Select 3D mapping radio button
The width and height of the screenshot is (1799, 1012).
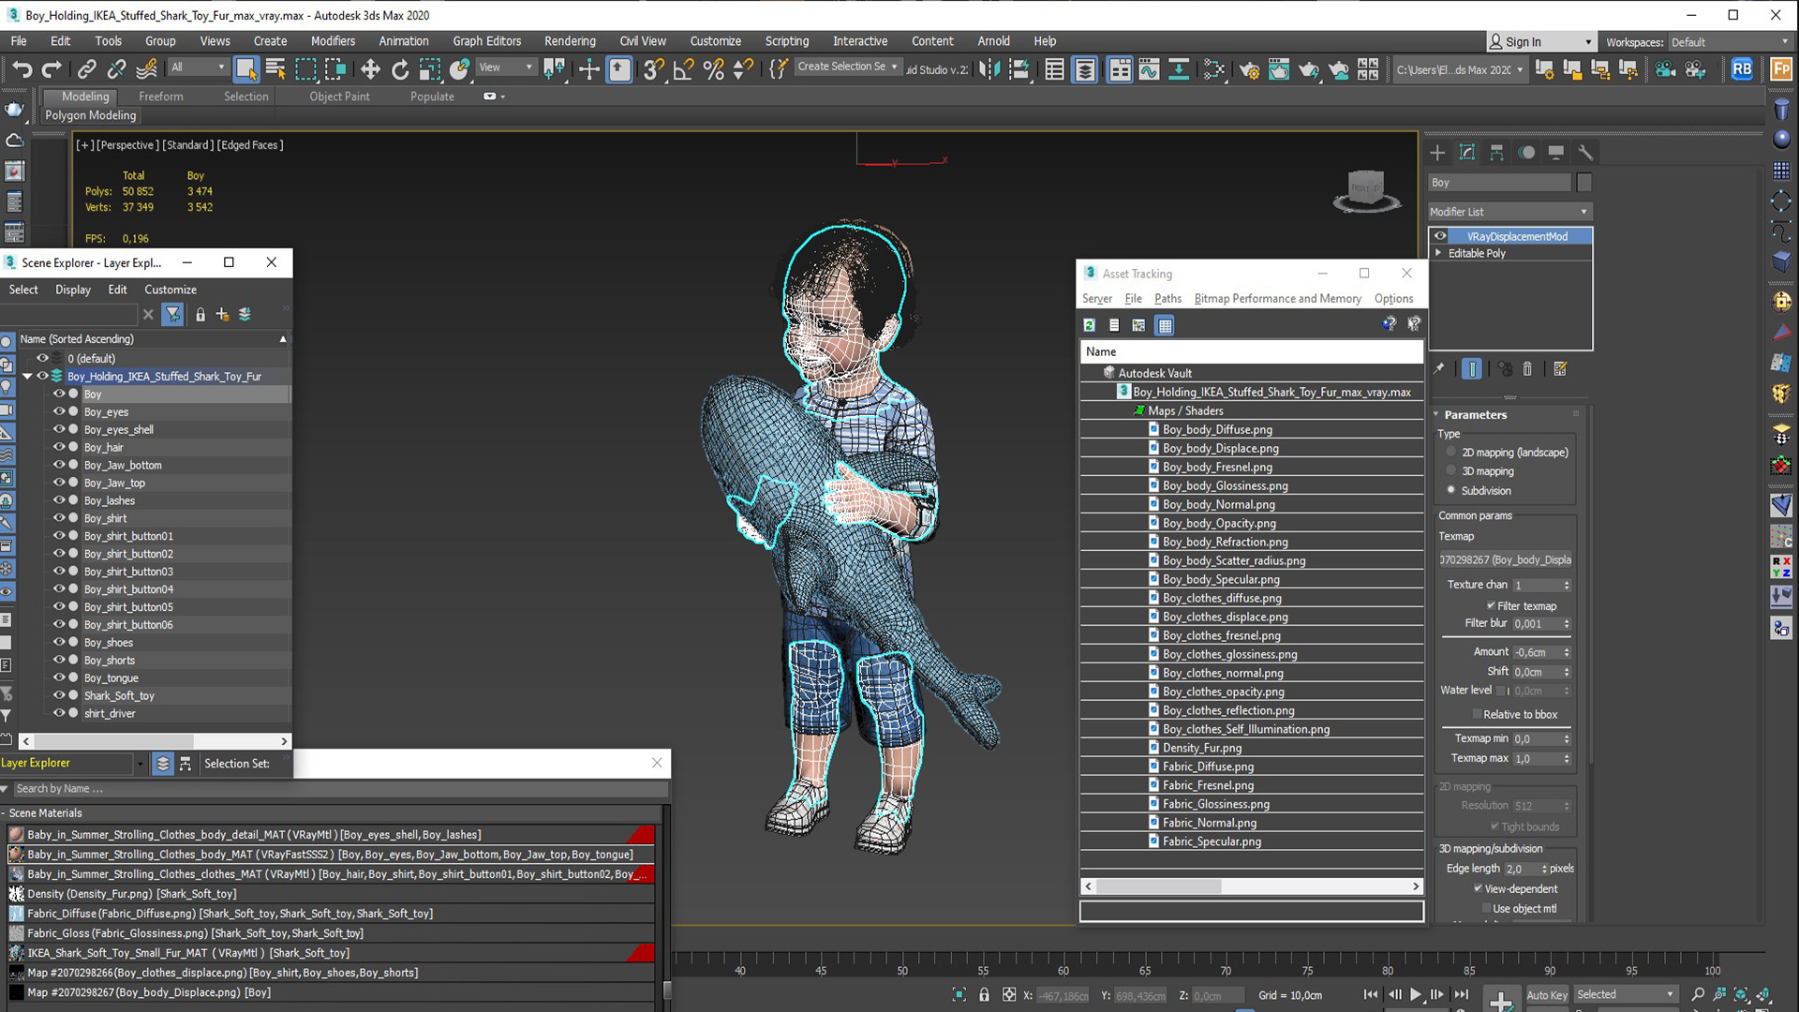click(x=1451, y=471)
